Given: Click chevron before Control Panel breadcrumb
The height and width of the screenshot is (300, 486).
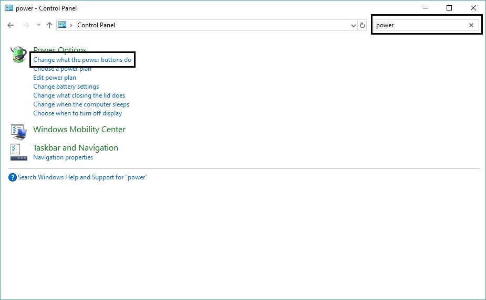Looking at the screenshot, I should click(x=71, y=25).
